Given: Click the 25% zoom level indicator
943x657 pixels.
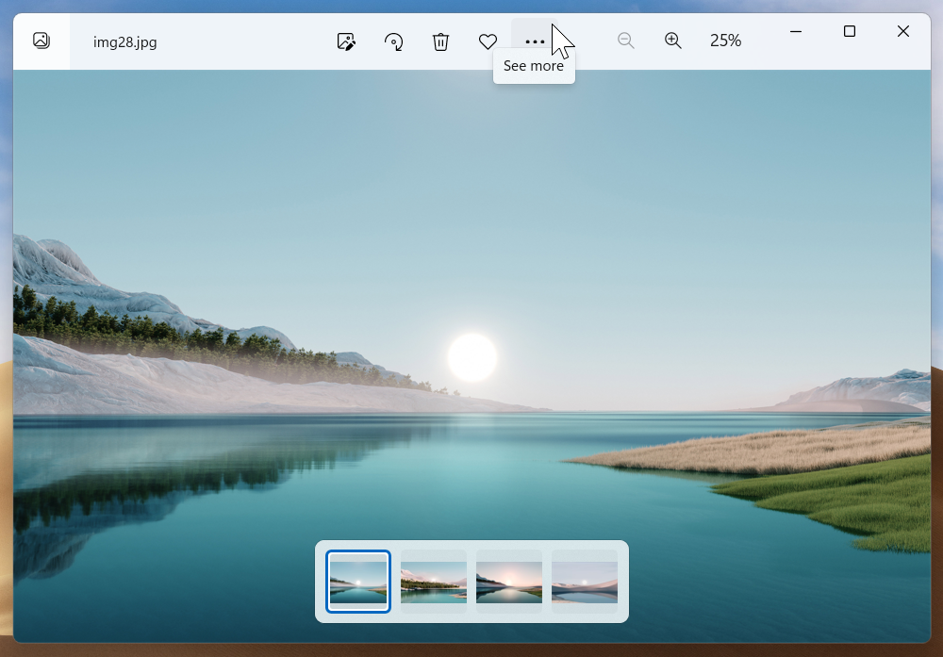Looking at the screenshot, I should pyautogui.click(x=725, y=41).
